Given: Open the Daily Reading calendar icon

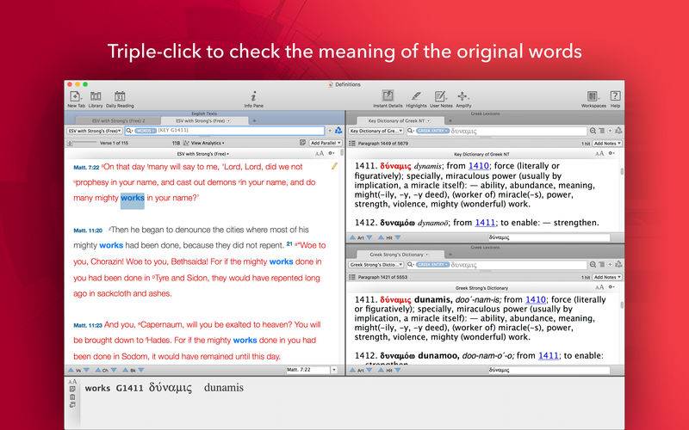Looking at the screenshot, I should [120, 99].
